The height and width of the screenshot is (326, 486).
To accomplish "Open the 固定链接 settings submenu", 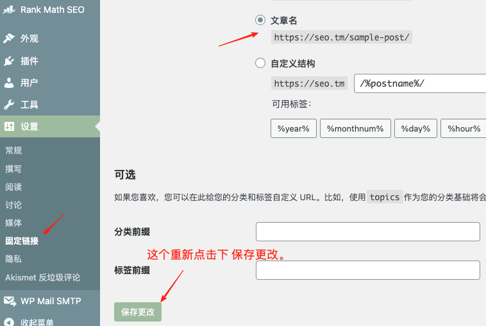I will point(22,241).
